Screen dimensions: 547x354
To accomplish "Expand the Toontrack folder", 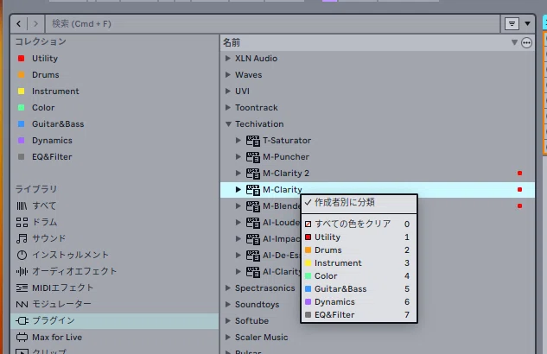I will (x=228, y=107).
